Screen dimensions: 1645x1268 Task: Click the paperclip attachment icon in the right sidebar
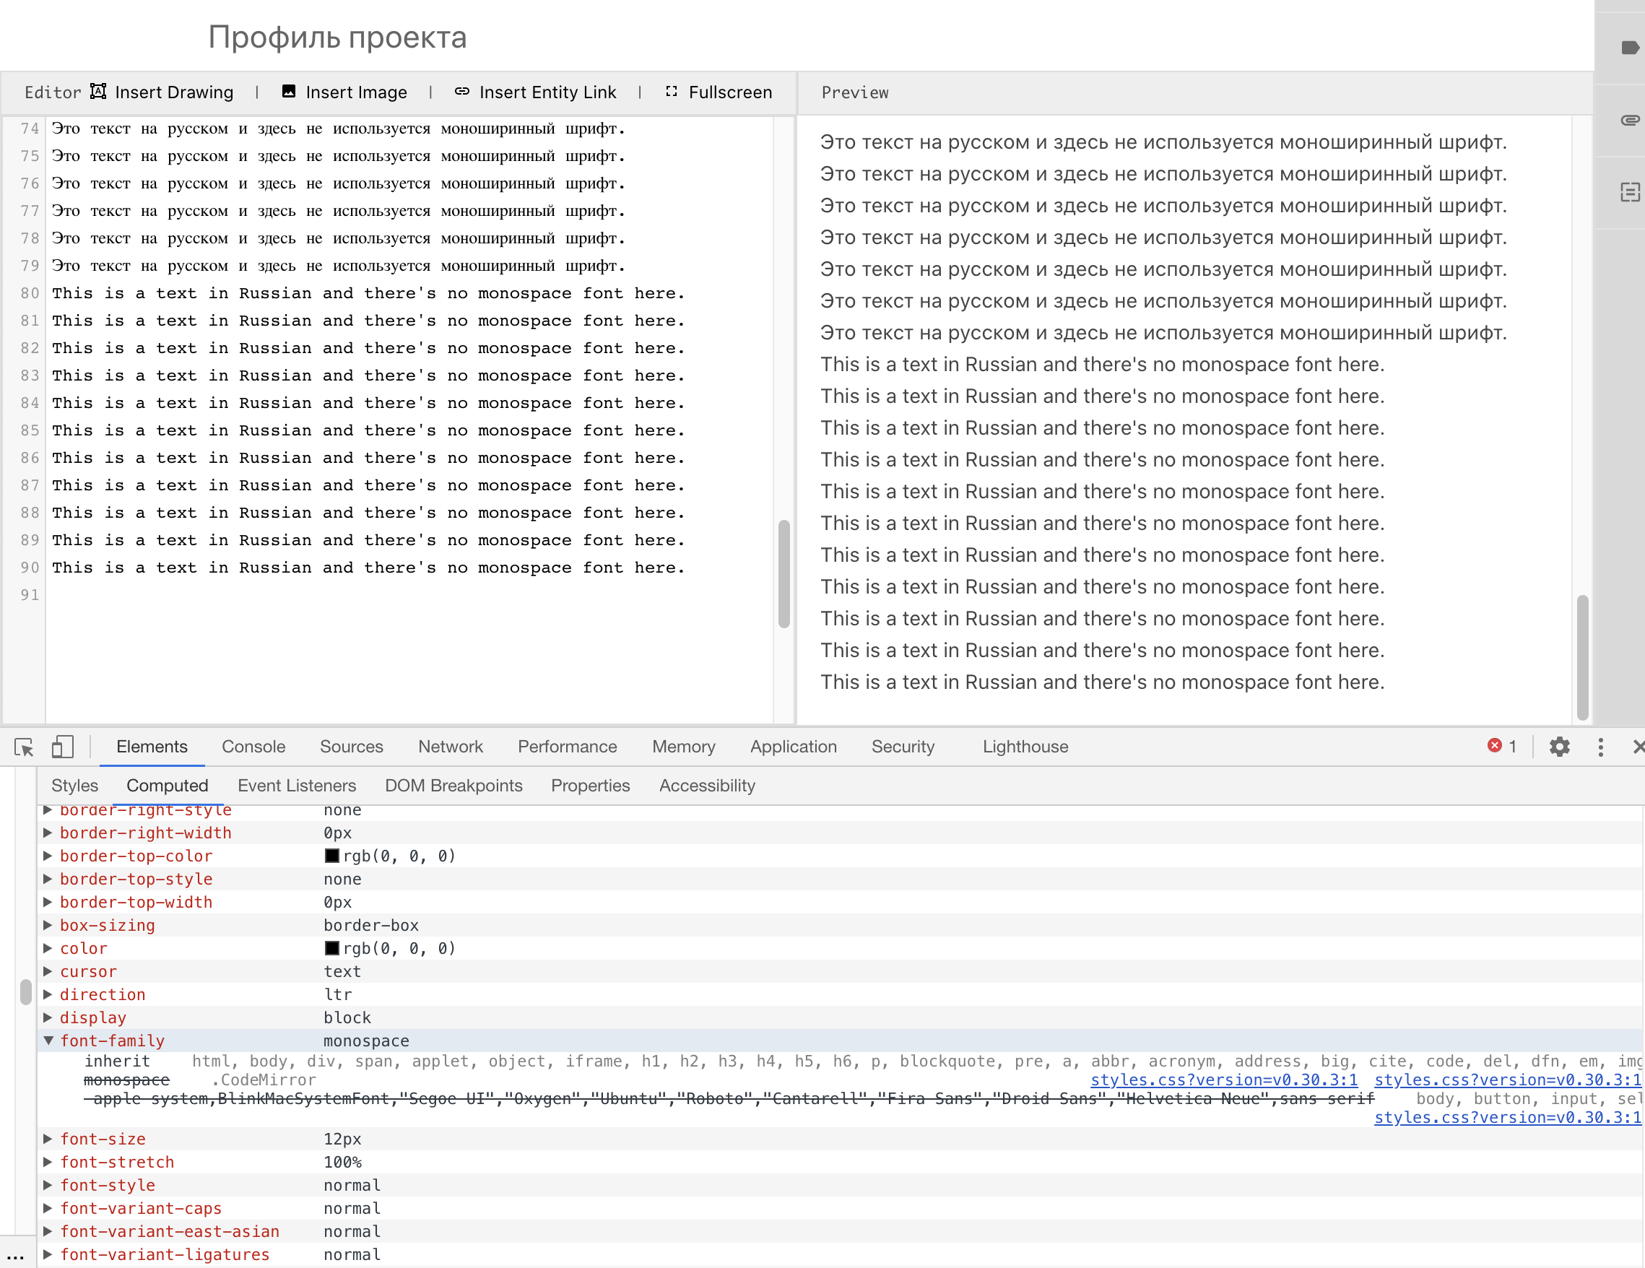(1629, 121)
